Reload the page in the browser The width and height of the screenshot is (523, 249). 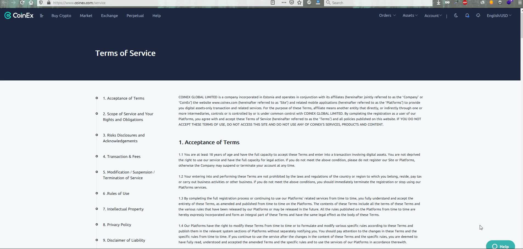tap(22, 3)
